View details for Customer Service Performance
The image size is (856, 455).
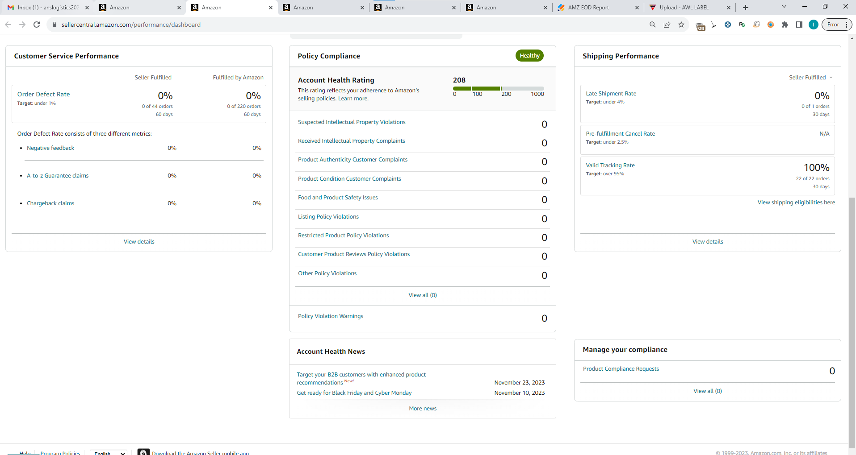tap(139, 241)
